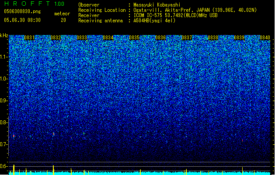Click the 0837 time marker
Screen dimensions: 275x175
click(x=187, y=38)
